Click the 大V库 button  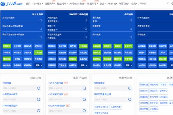click(x=163, y=53)
